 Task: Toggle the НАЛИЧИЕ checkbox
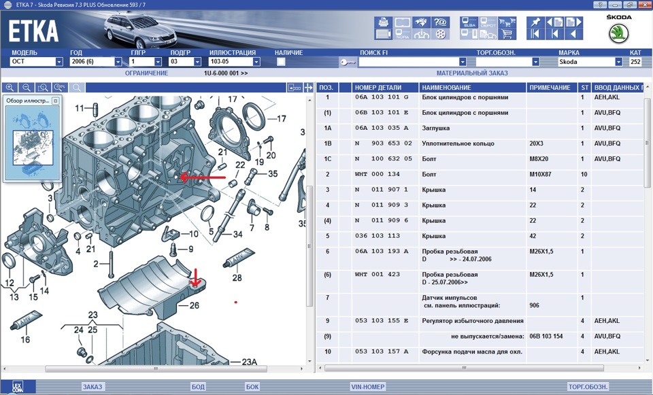tap(281, 62)
